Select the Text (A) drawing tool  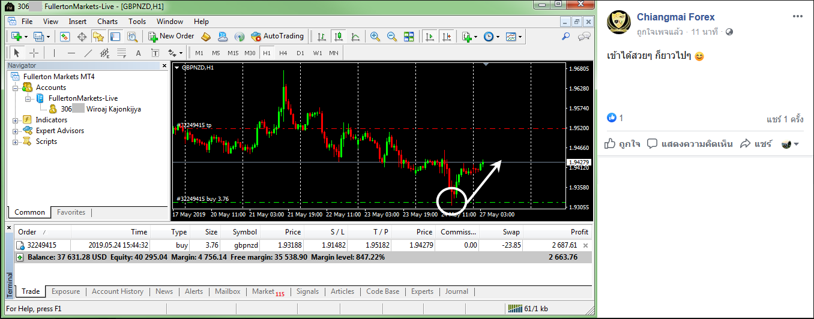click(138, 53)
